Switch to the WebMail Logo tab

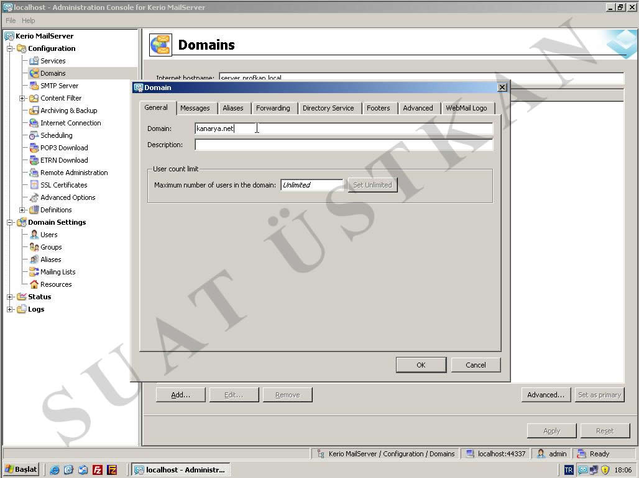(x=466, y=108)
